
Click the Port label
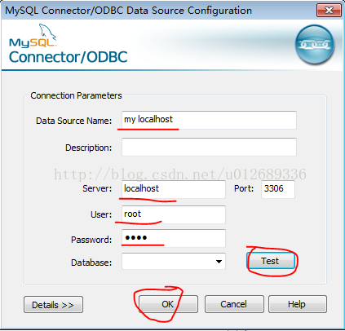coord(244,188)
